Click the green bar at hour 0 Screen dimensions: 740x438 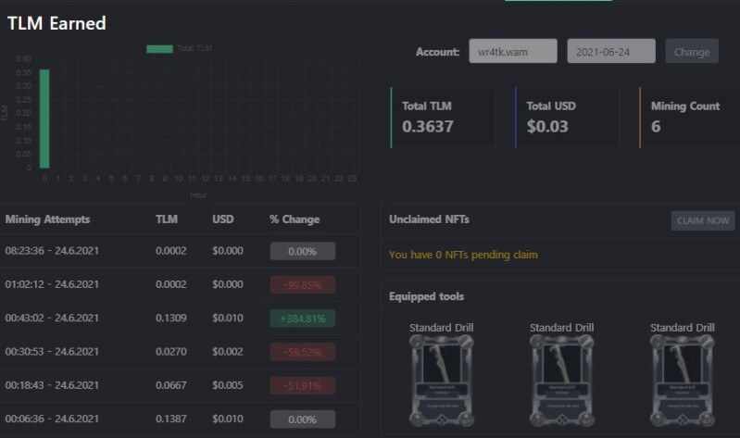(x=44, y=119)
